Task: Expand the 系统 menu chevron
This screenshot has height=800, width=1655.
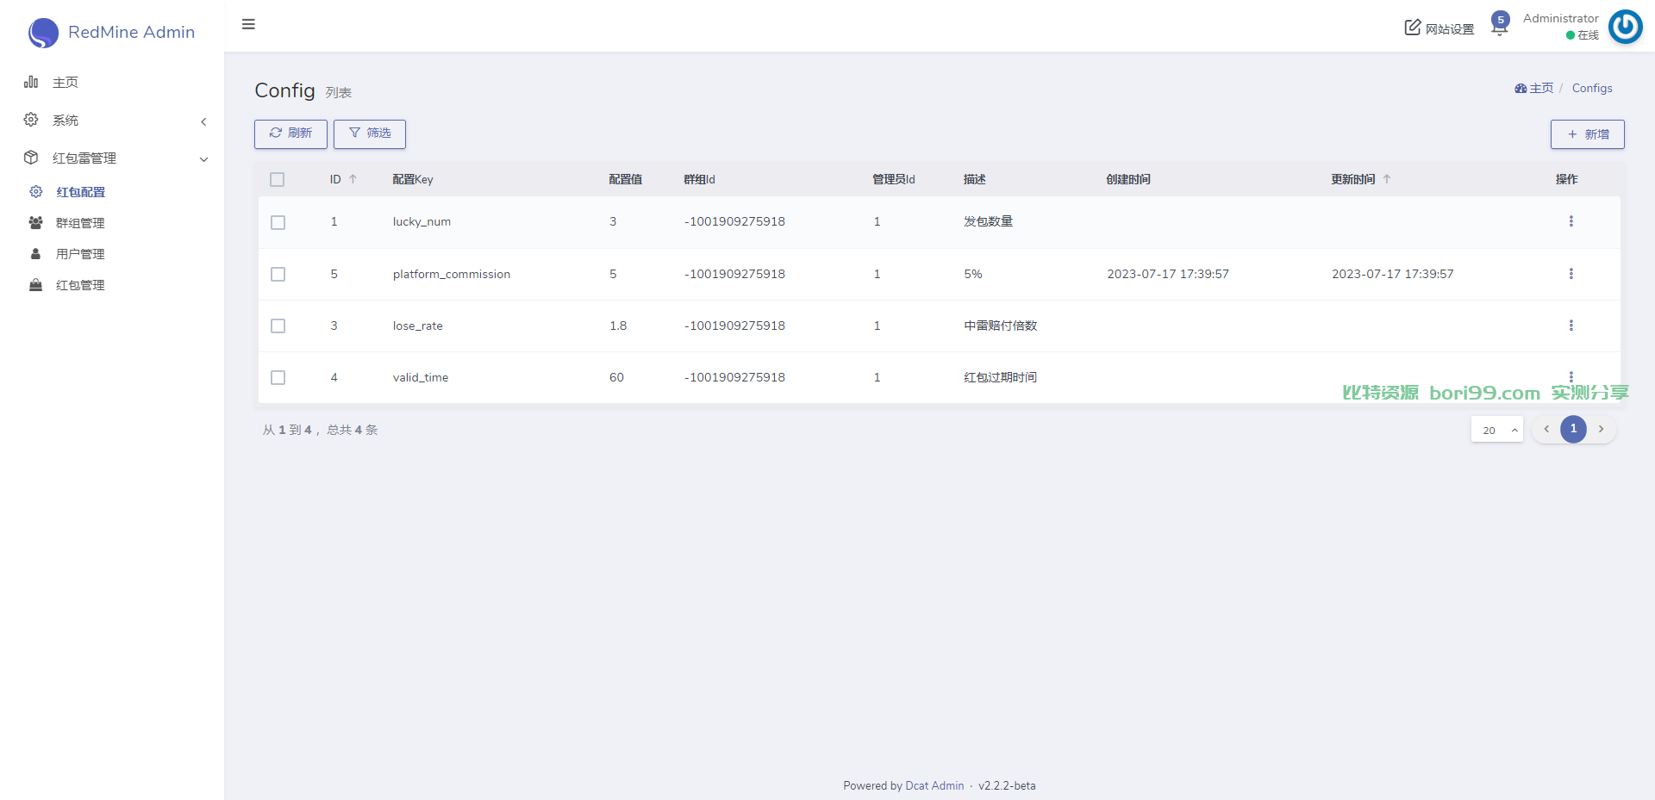Action: 203,121
